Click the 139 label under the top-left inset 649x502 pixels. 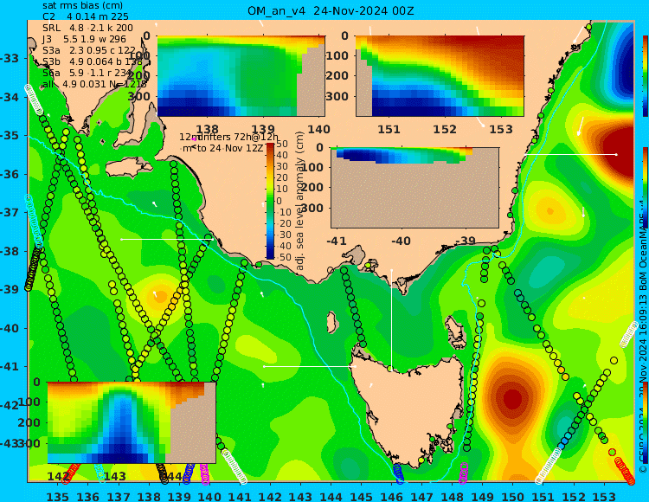(263, 130)
